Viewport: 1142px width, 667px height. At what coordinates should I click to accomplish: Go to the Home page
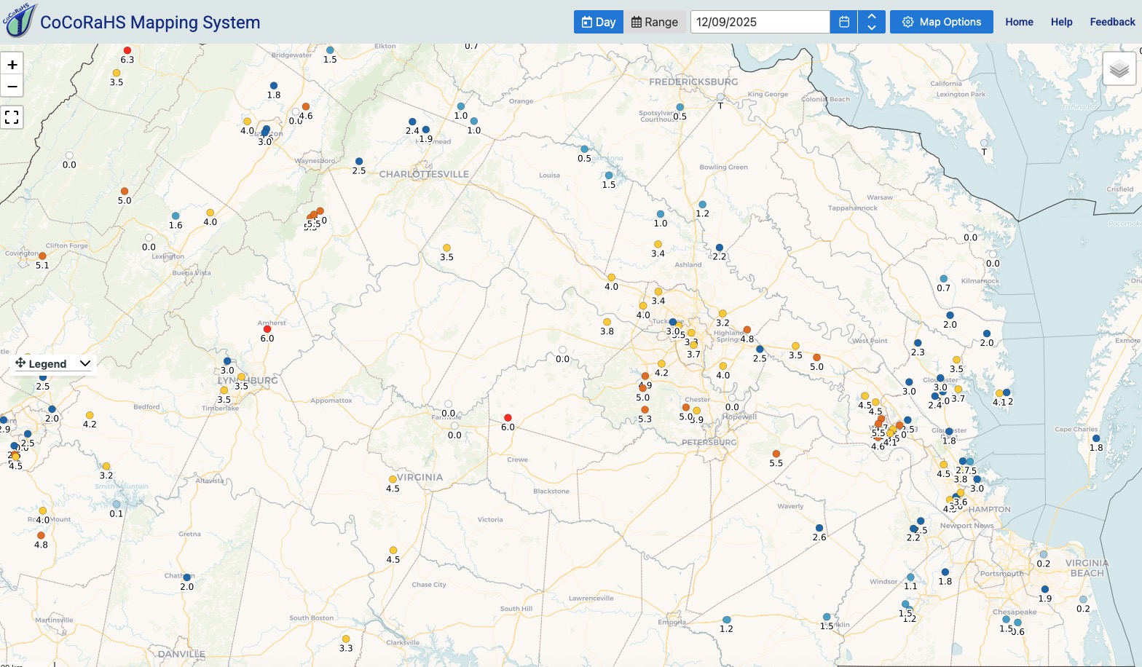(1019, 22)
